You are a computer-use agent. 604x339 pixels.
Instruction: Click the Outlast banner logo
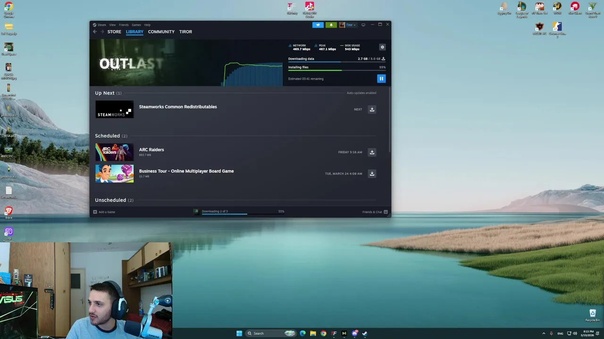point(131,64)
